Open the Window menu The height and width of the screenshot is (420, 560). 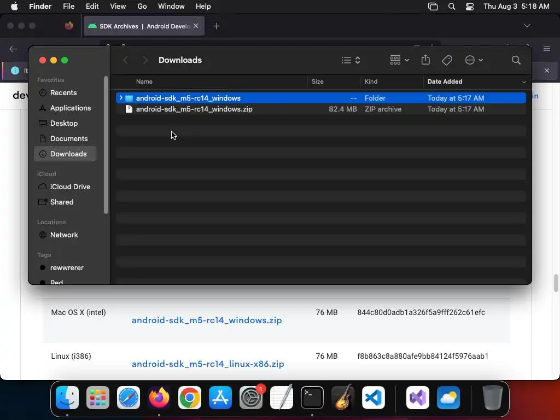pos(171,7)
